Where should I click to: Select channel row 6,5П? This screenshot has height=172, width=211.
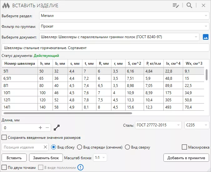[103, 78]
